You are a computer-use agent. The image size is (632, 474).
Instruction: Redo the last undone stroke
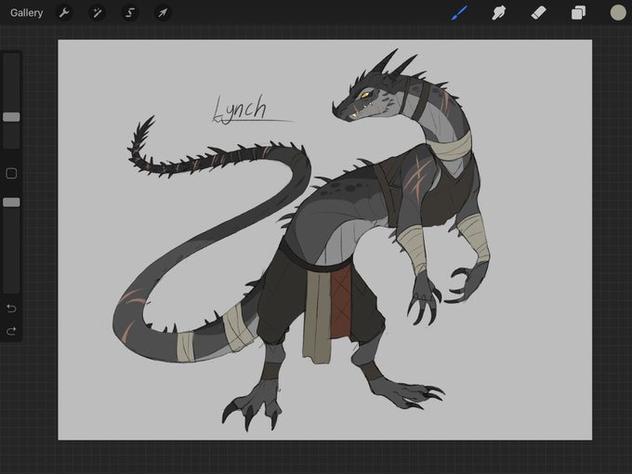point(11,331)
